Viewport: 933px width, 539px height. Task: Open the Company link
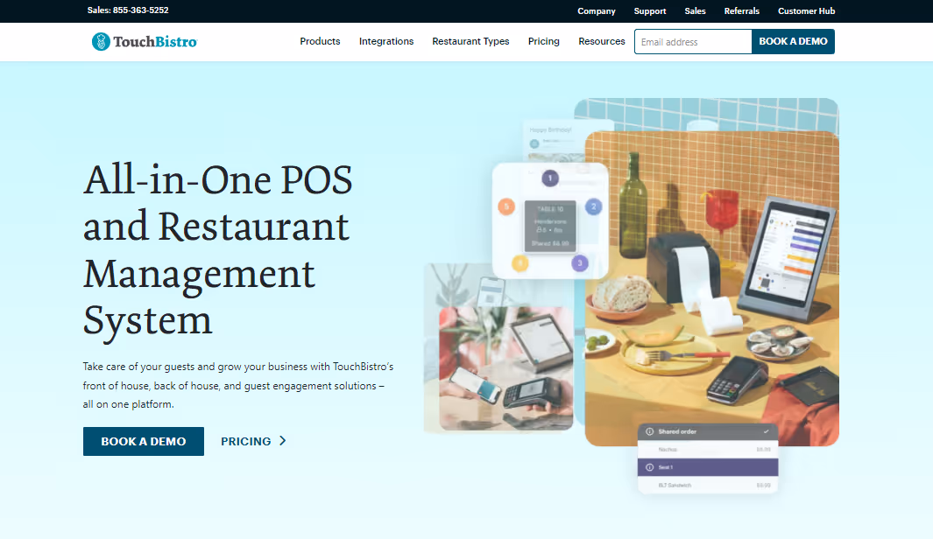(x=597, y=11)
